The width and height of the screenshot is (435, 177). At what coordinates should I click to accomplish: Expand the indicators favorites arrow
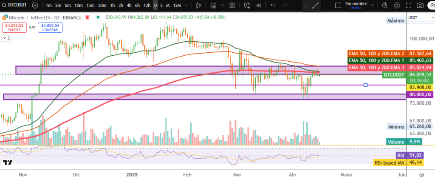223,5
